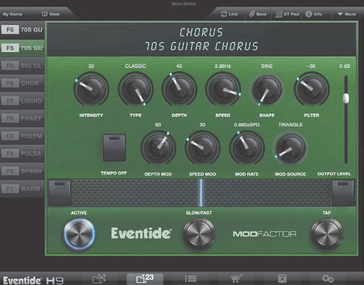The image size is (364, 285).
Task: Open the Link option in top bar
Action: click(x=229, y=14)
